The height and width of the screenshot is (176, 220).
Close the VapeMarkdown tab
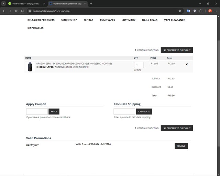pyautogui.click(x=85, y=4)
